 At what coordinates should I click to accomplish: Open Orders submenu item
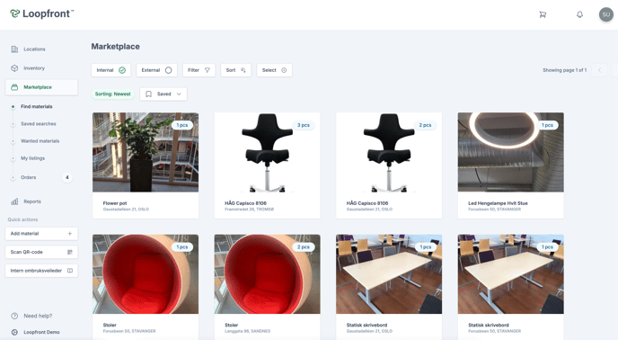pyautogui.click(x=29, y=178)
